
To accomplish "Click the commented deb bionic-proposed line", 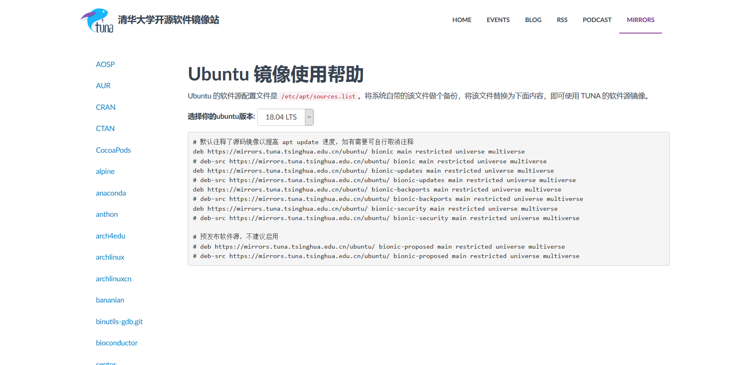I will 379,247.
